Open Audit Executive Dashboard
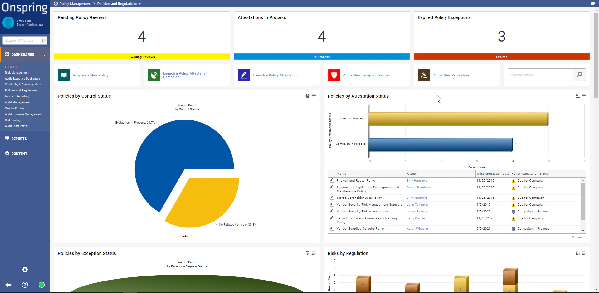The height and width of the screenshot is (293, 599). pos(22,79)
